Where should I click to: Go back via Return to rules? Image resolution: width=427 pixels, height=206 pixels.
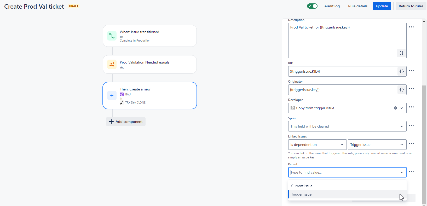point(411,6)
